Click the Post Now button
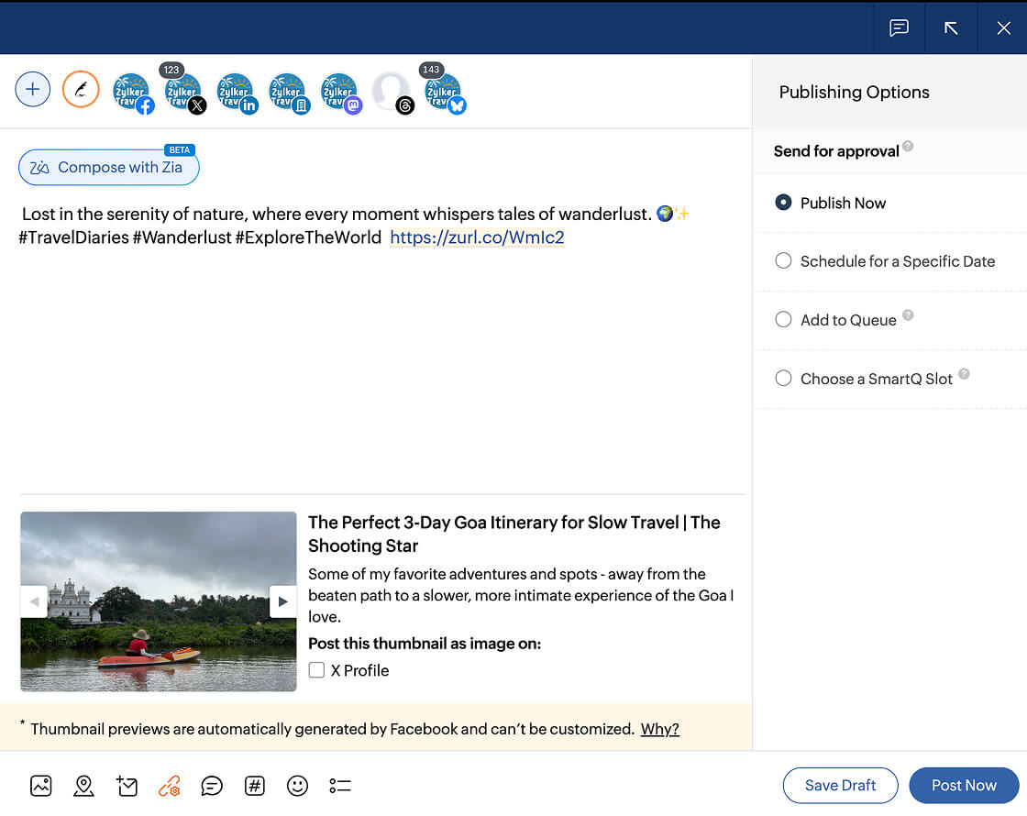The image size is (1027, 816). pyautogui.click(x=964, y=785)
